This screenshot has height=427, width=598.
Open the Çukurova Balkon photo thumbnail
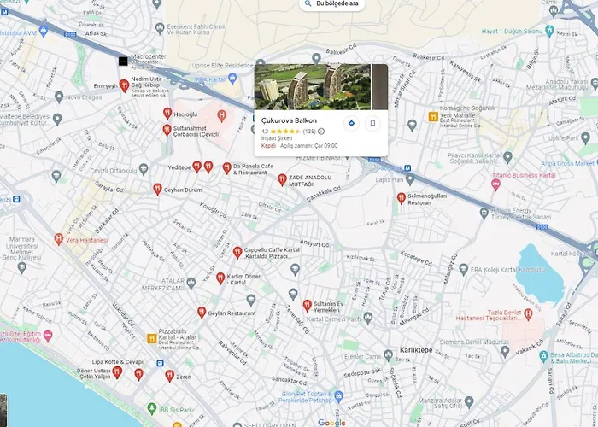coord(313,87)
